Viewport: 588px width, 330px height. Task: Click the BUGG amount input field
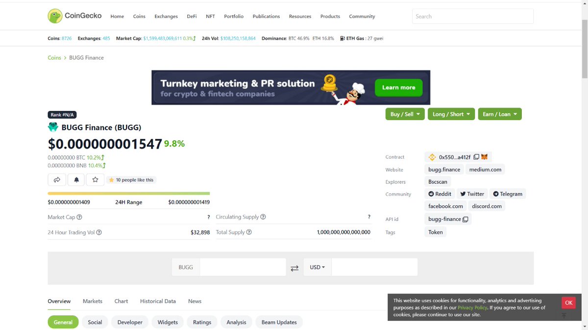pyautogui.click(x=243, y=267)
